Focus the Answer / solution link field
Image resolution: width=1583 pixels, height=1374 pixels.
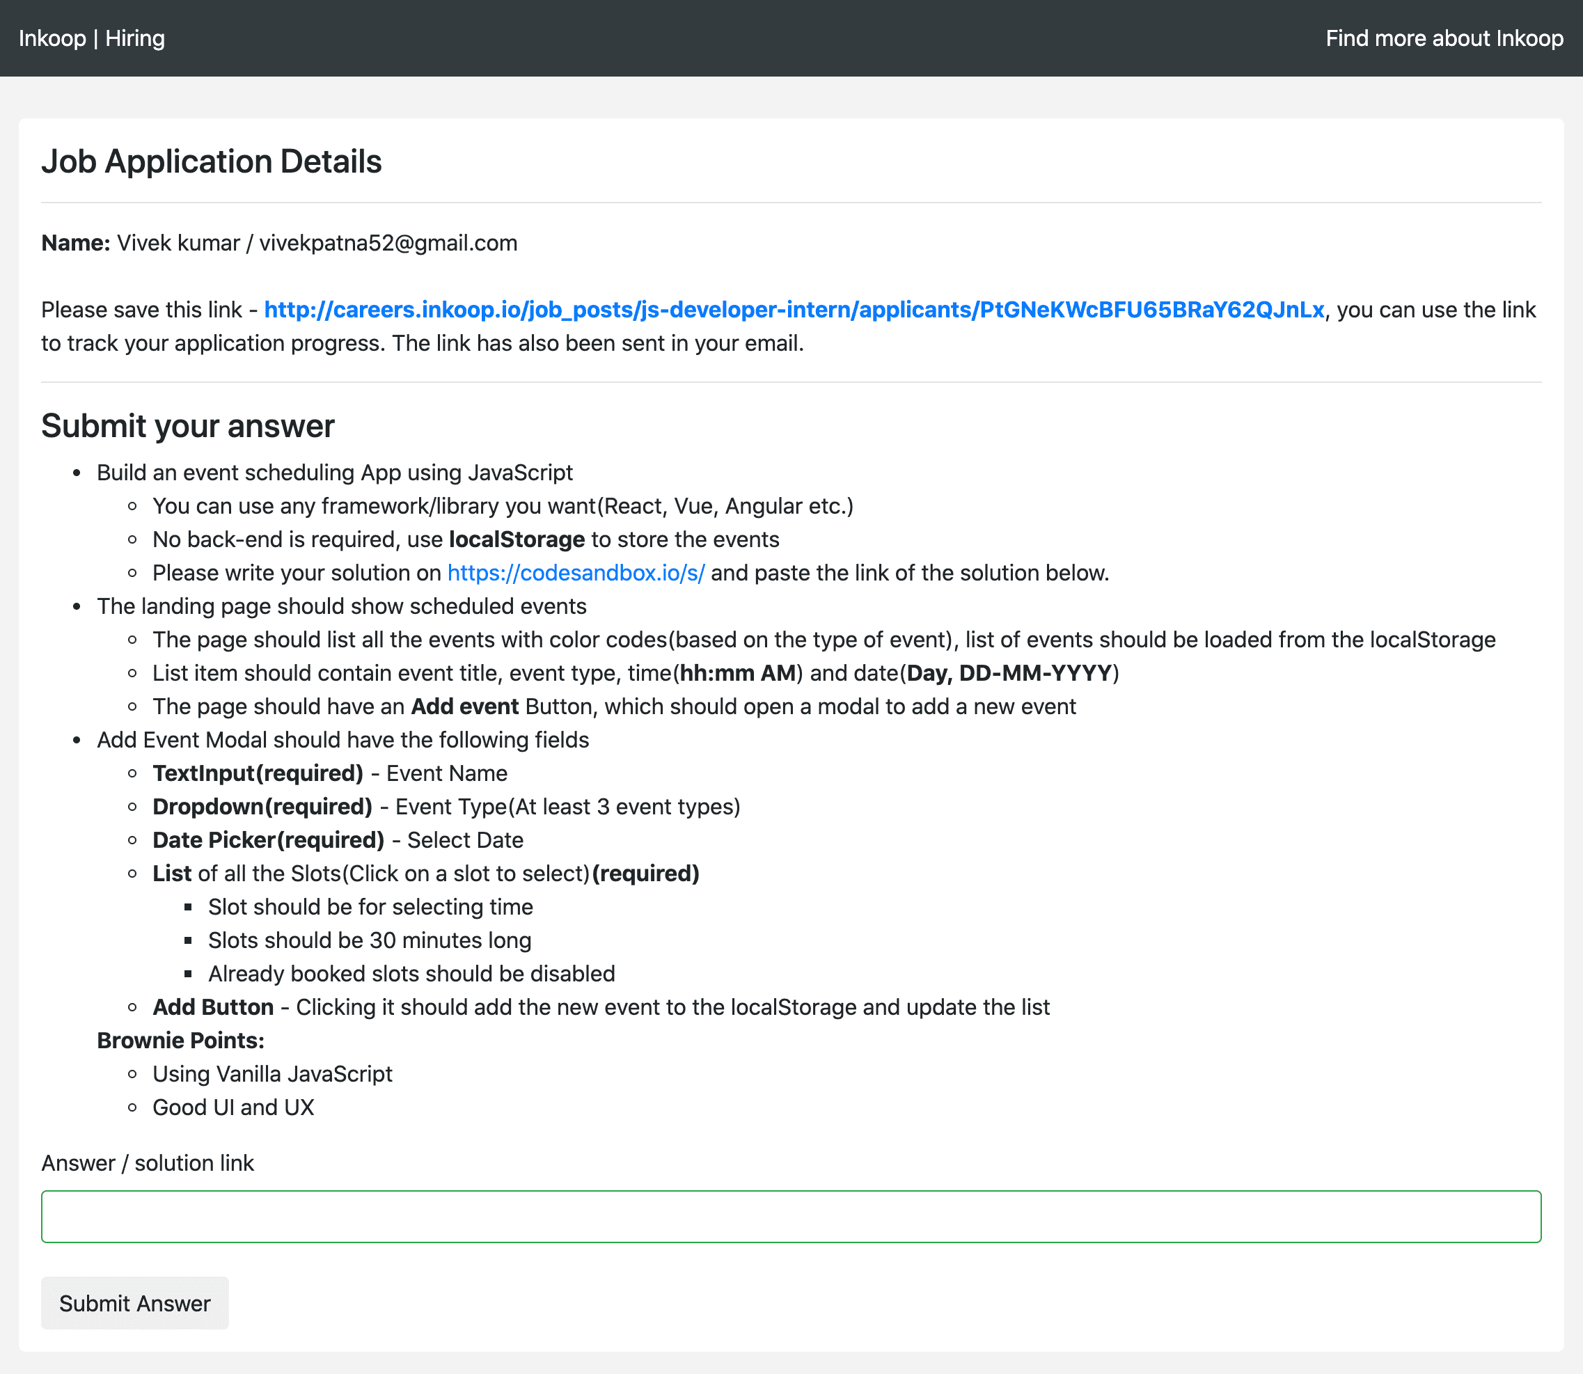pos(791,1216)
